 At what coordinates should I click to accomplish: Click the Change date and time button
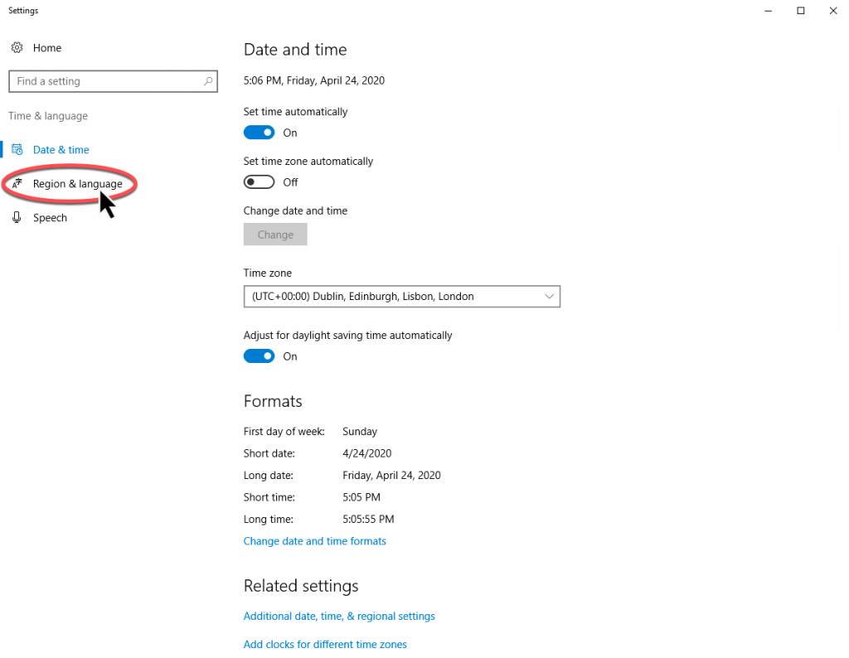tap(275, 235)
